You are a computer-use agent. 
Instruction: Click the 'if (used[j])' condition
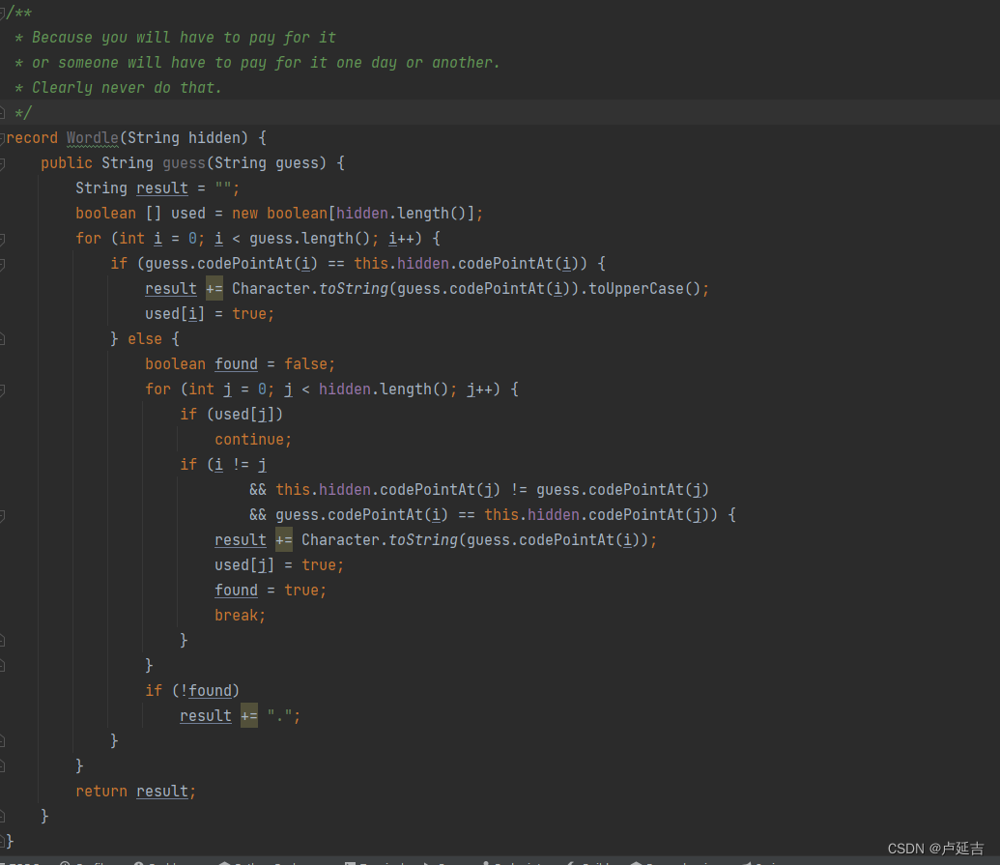click(231, 415)
